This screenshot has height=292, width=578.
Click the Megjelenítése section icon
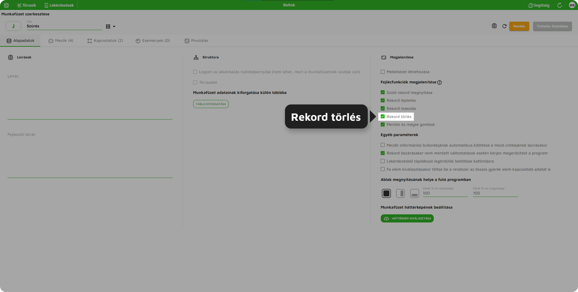coord(384,57)
